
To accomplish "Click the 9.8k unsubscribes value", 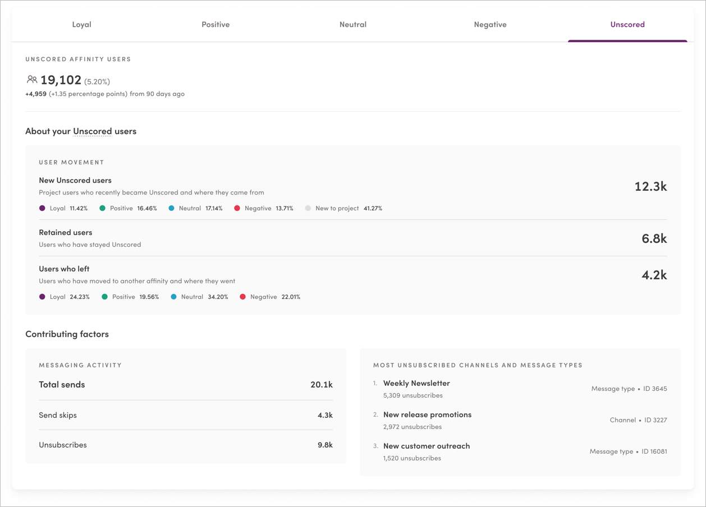I will (x=325, y=445).
